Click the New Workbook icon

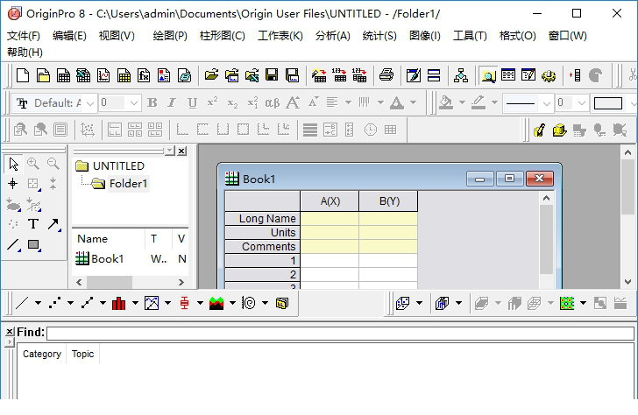tap(63, 75)
